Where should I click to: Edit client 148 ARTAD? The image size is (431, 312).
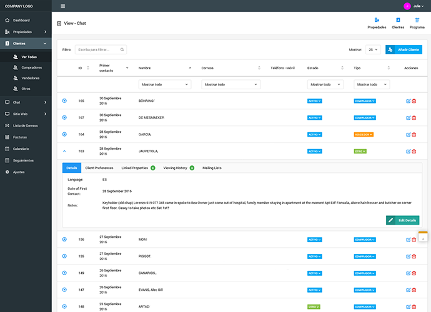pyautogui.click(x=408, y=307)
